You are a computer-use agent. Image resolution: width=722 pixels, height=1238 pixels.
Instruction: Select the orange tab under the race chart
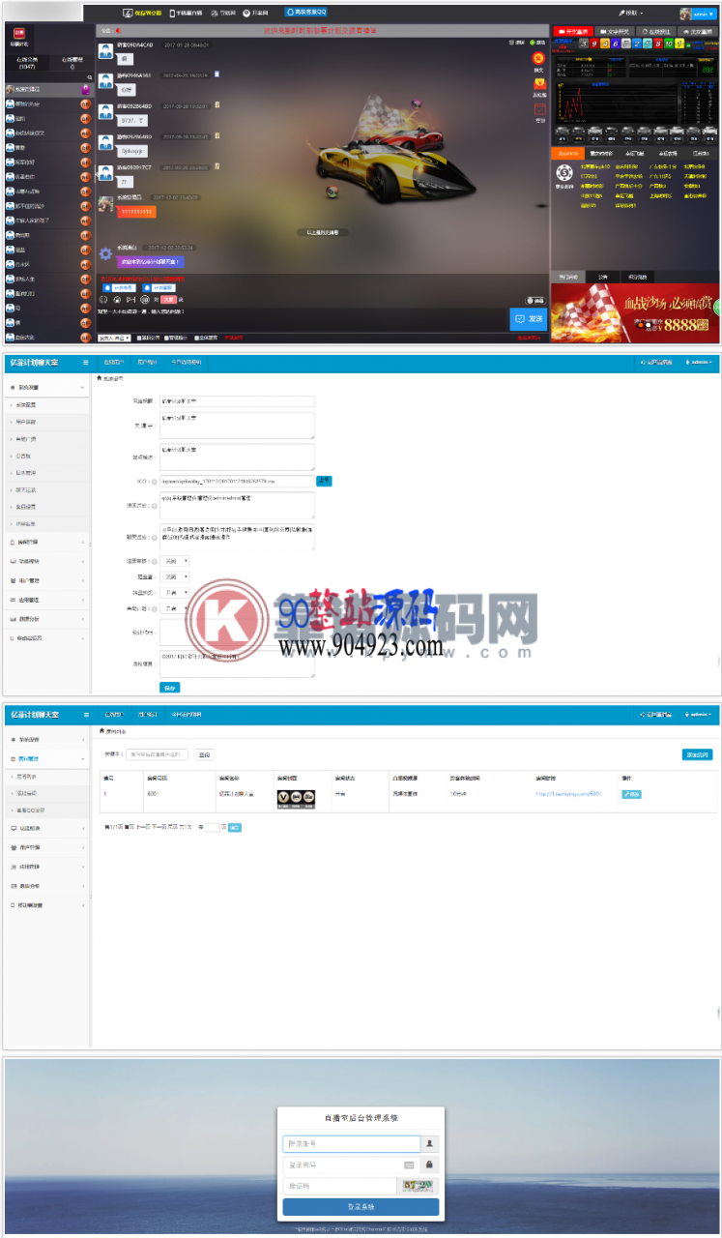[x=570, y=153]
